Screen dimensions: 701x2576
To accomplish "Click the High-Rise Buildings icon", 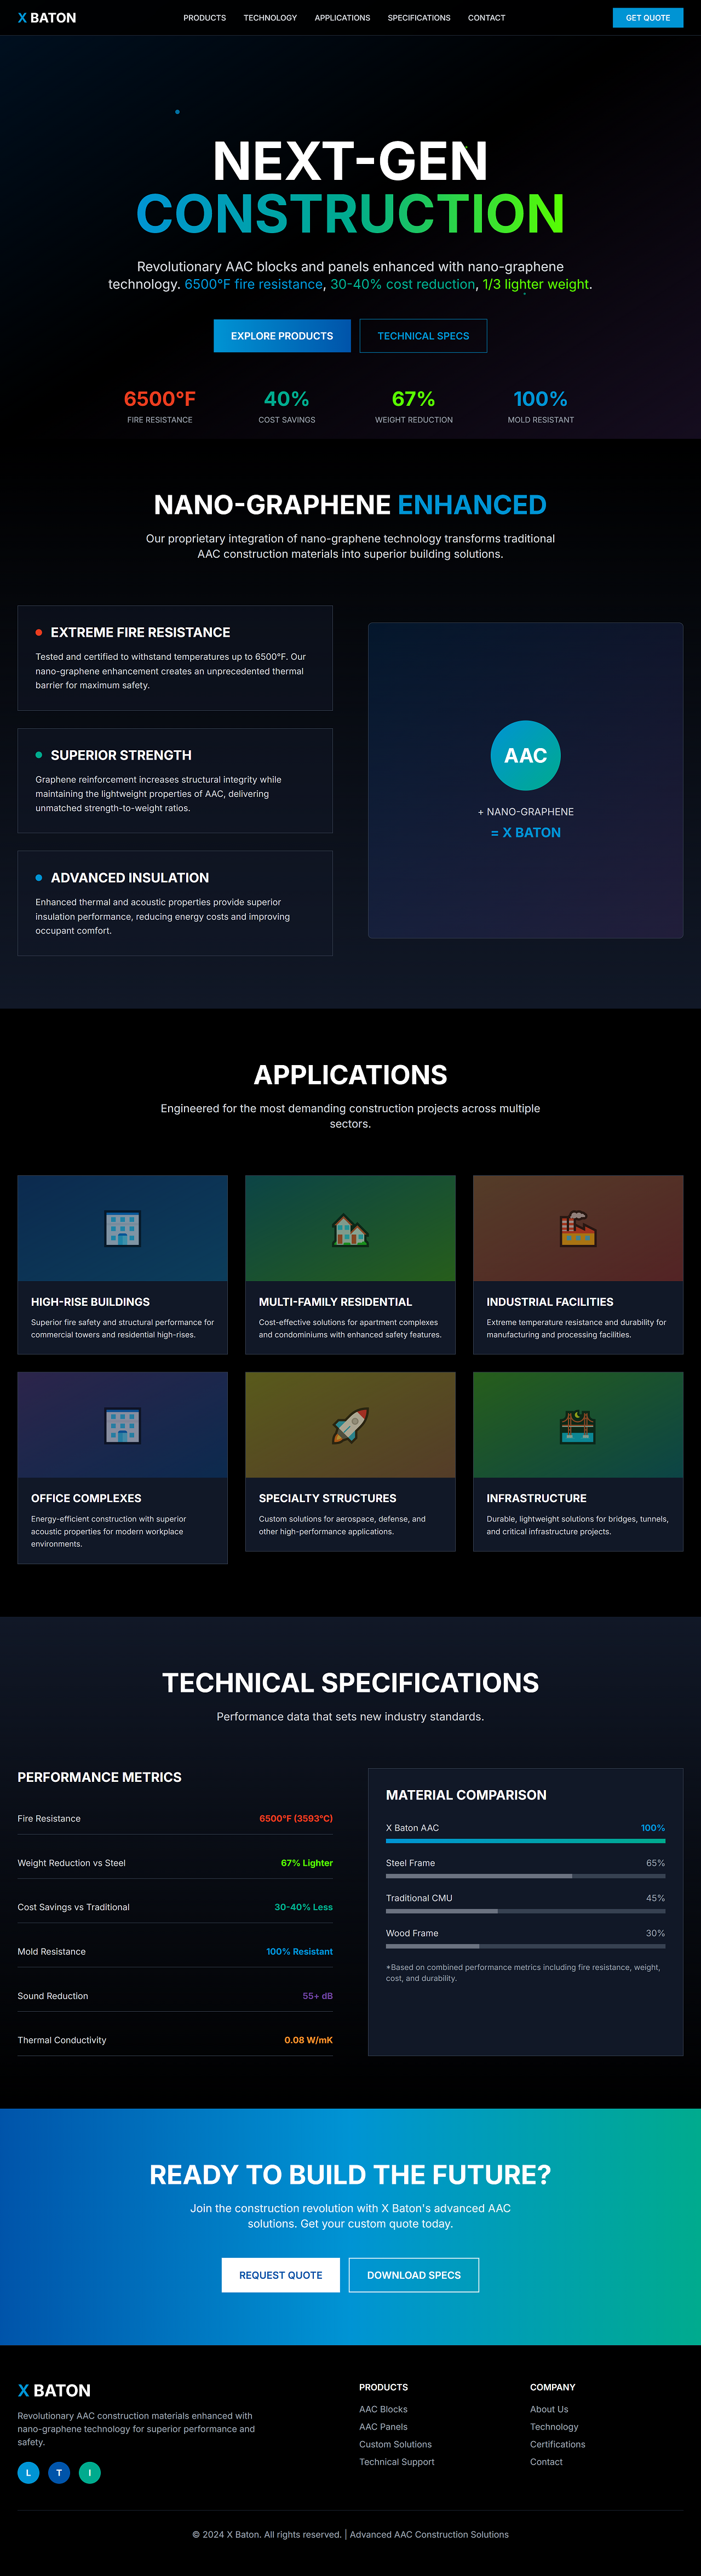I will [123, 1229].
